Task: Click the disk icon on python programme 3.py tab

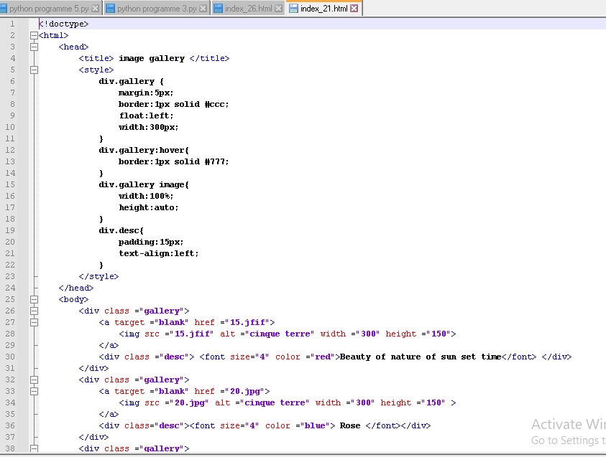Action: [110, 9]
